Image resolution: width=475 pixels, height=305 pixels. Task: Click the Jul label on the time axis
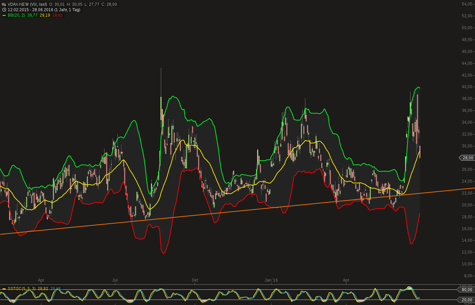point(115,280)
